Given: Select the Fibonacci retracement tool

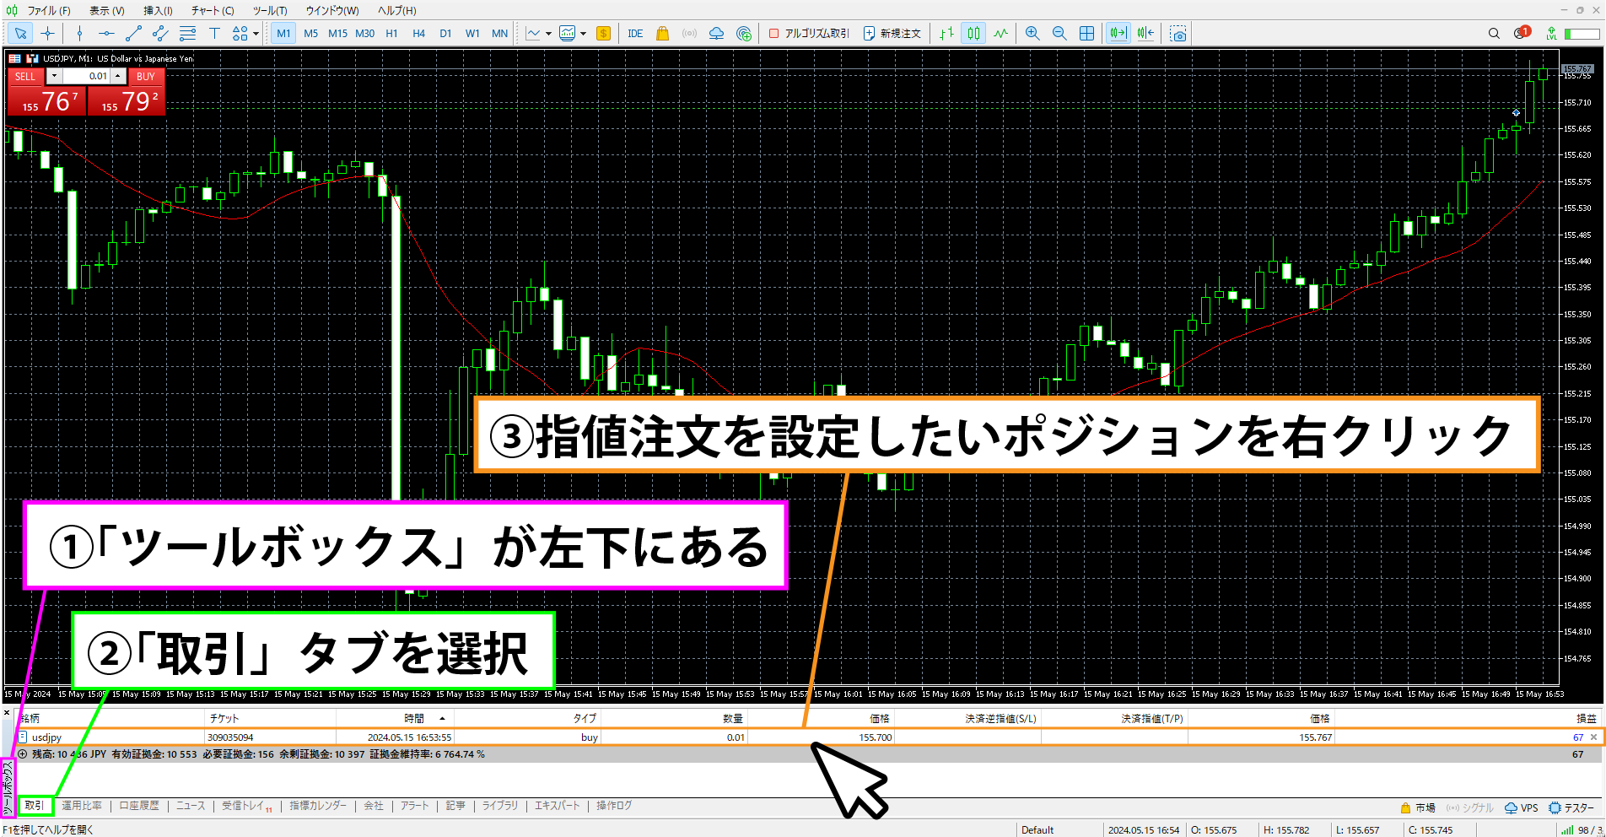Looking at the screenshot, I should click(187, 34).
